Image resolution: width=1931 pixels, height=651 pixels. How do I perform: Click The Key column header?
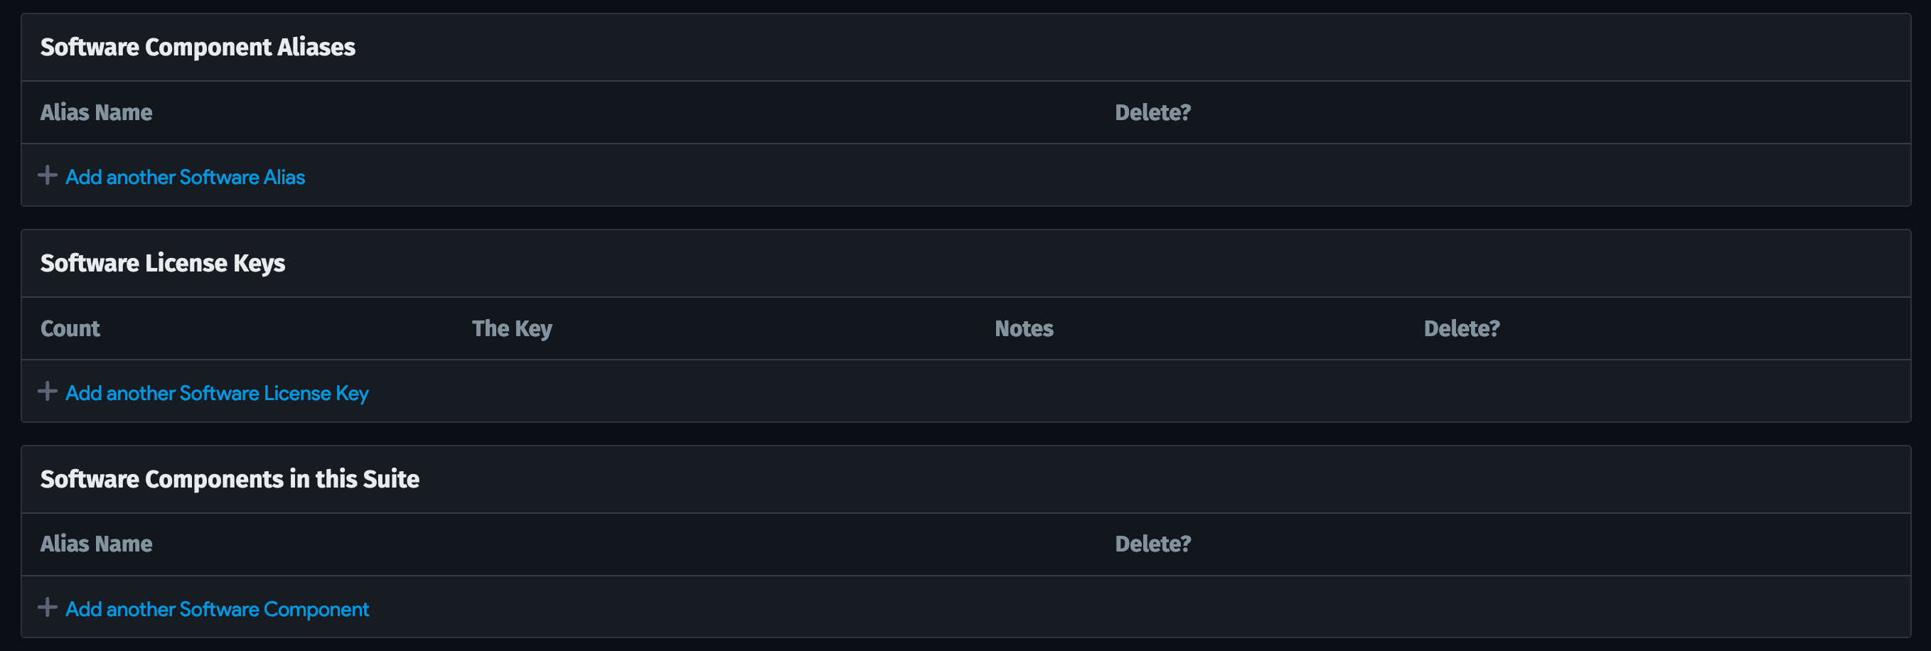point(512,328)
